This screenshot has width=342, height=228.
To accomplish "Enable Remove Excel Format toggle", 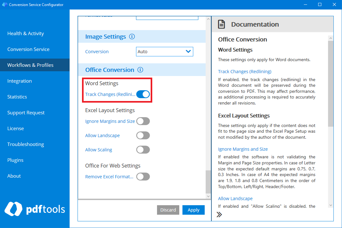I will pos(143,177).
